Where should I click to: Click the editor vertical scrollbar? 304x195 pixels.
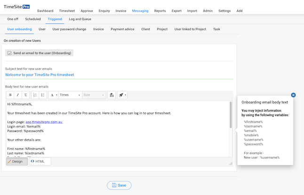pyautogui.click(x=231, y=115)
